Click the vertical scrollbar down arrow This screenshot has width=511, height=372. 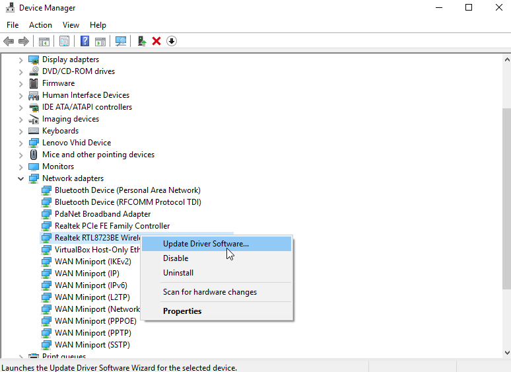point(506,353)
